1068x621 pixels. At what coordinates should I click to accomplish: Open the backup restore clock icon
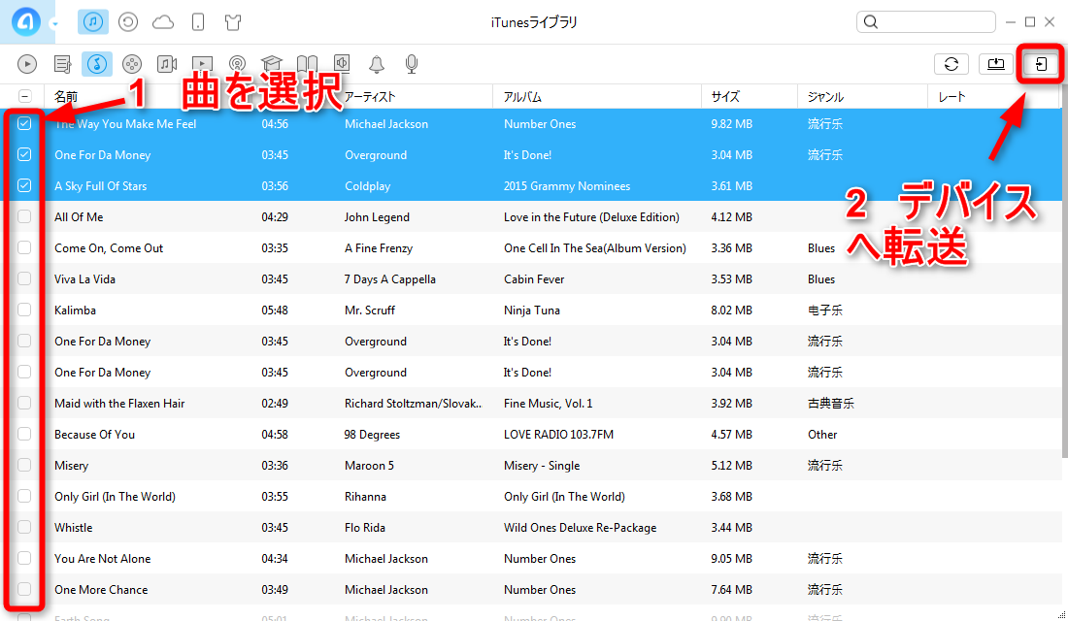click(128, 22)
